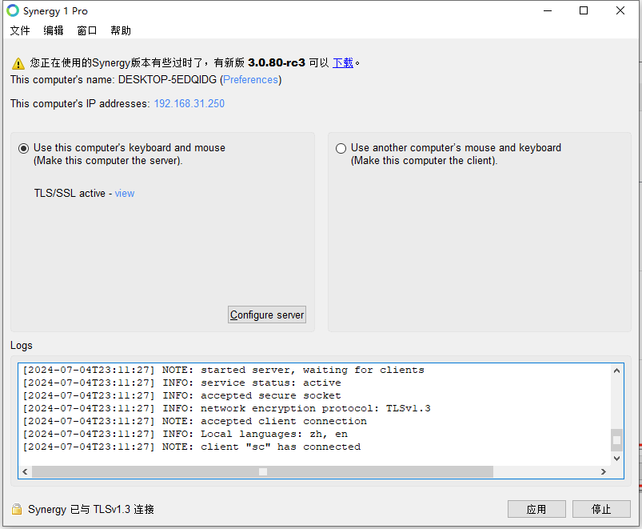
Task: Click the 应用 button
Action: 536,509
